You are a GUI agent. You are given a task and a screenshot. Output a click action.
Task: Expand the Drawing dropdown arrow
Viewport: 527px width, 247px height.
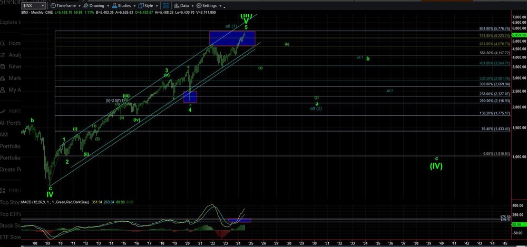click(108, 6)
